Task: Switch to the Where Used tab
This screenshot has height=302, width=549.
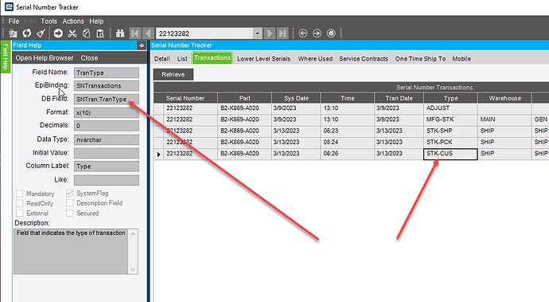Action: tap(315, 59)
